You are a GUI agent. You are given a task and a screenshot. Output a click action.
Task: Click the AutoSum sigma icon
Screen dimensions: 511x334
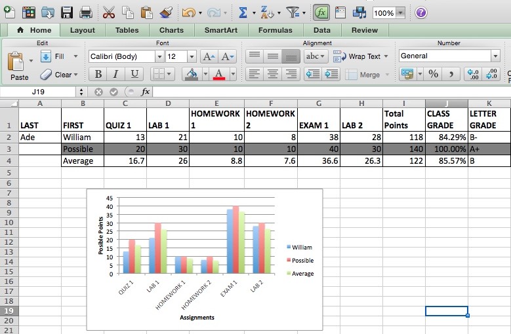coord(243,12)
